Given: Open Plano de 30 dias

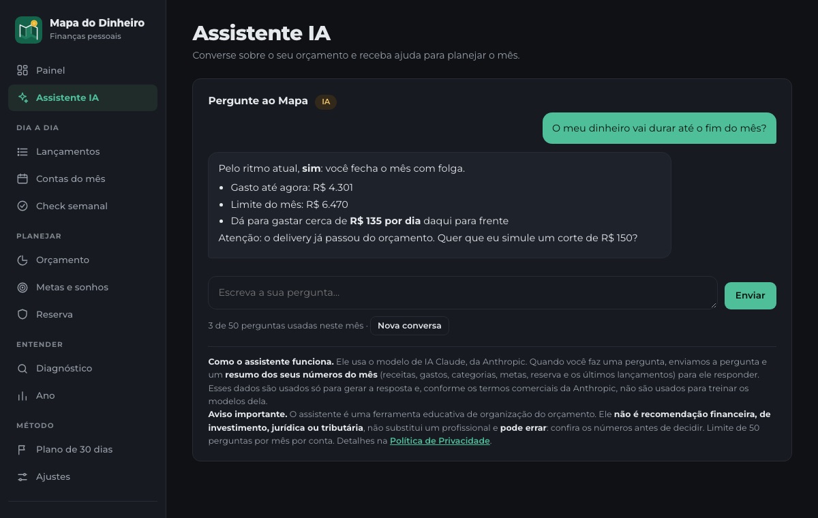Looking at the screenshot, I should pyautogui.click(x=82, y=449).
